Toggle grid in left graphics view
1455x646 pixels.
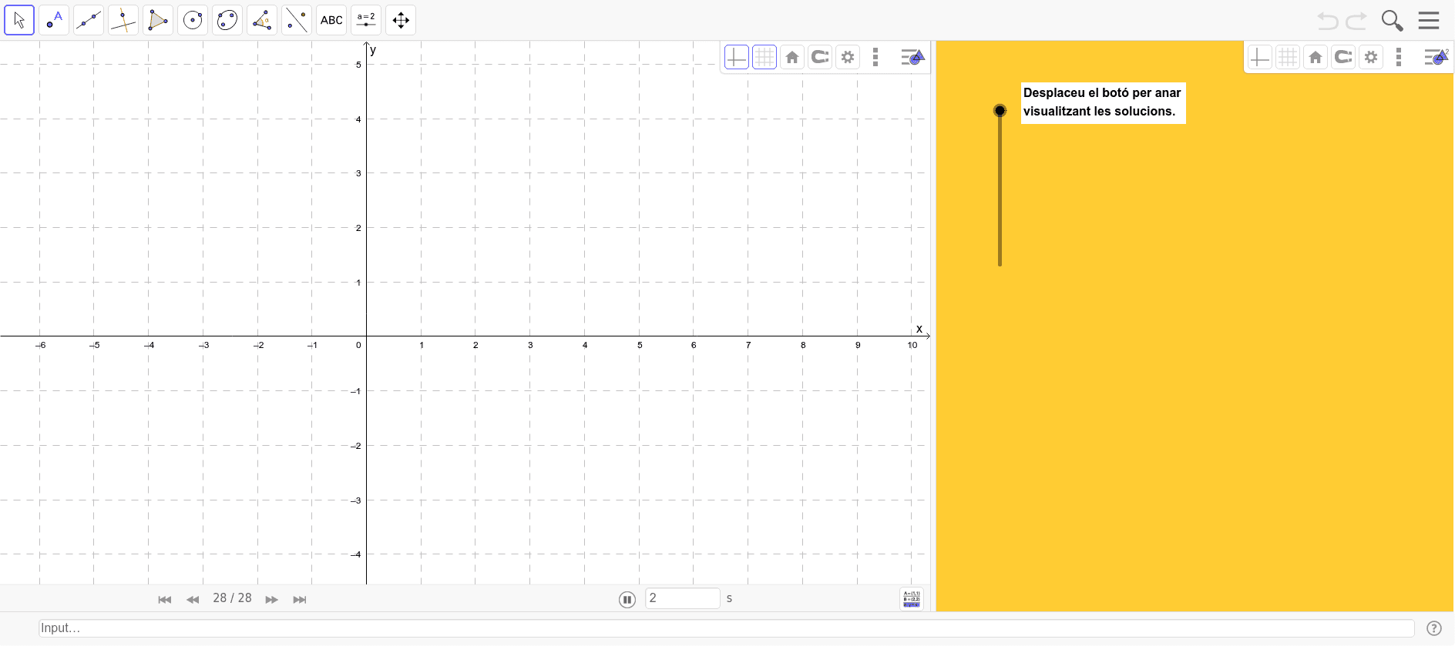(x=764, y=57)
